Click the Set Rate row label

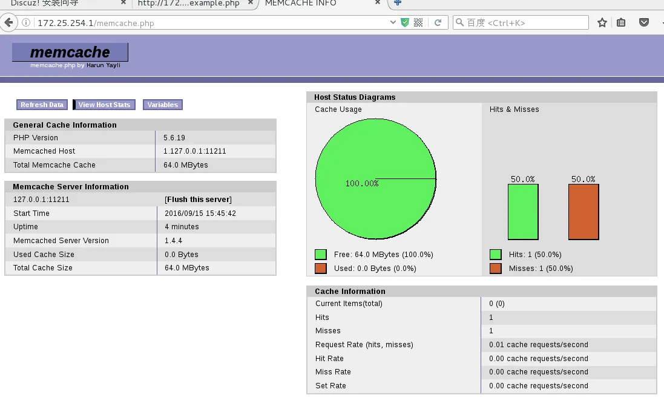tap(330, 385)
